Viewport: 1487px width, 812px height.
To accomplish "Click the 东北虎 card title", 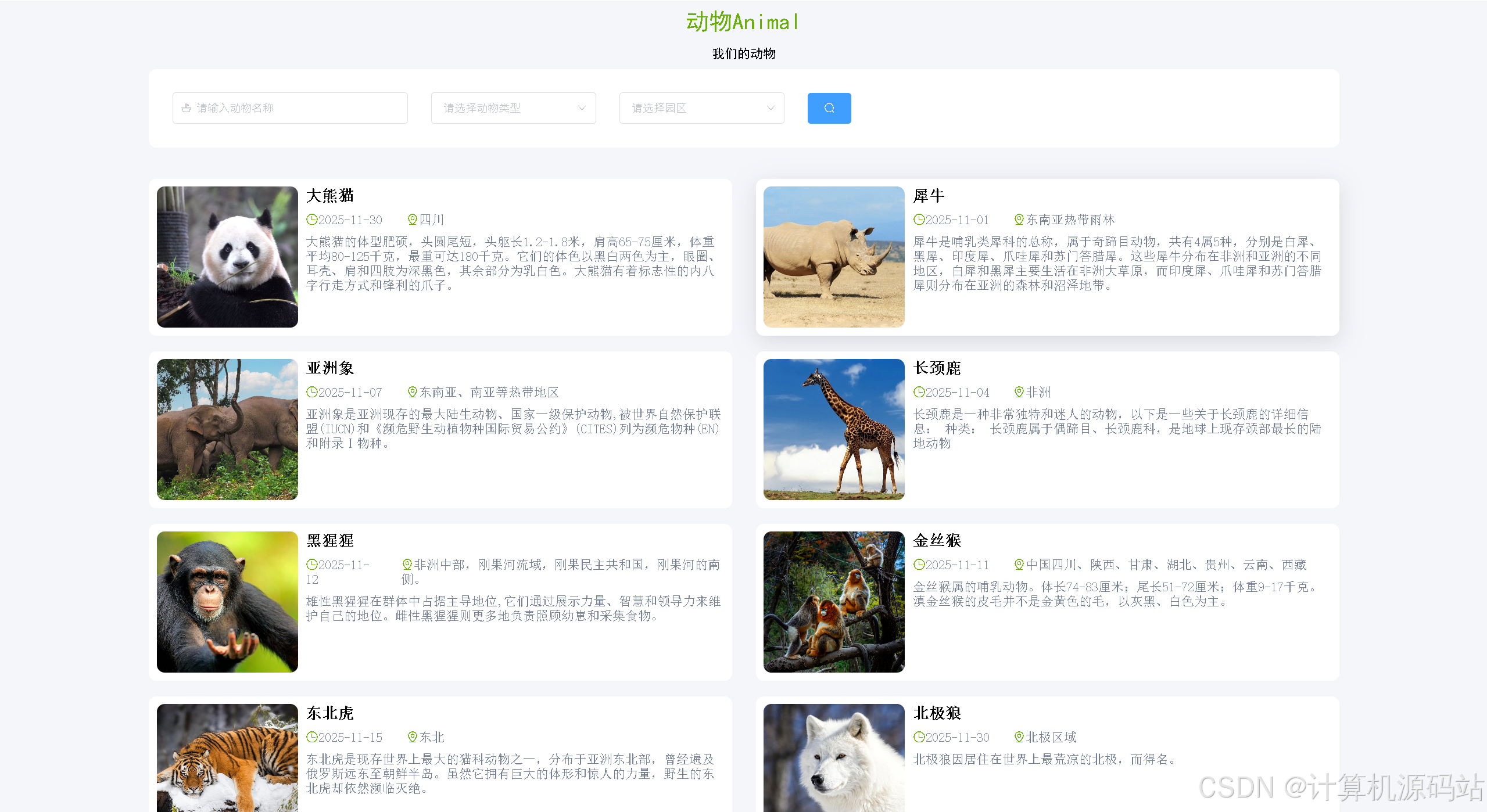I will pyautogui.click(x=330, y=713).
